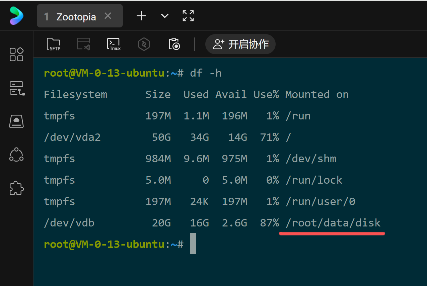Click the /root/data/disk mount path
This screenshot has height=286, width=427.
pyautogui.click(x=333, y=223)
